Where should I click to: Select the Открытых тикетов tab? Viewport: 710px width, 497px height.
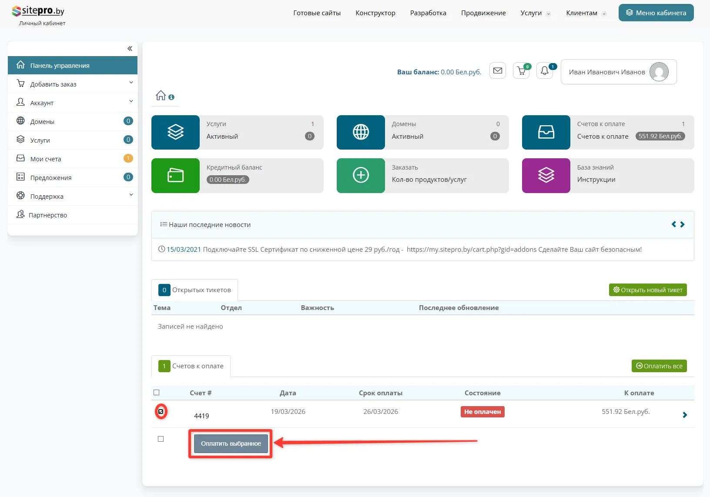195,290
